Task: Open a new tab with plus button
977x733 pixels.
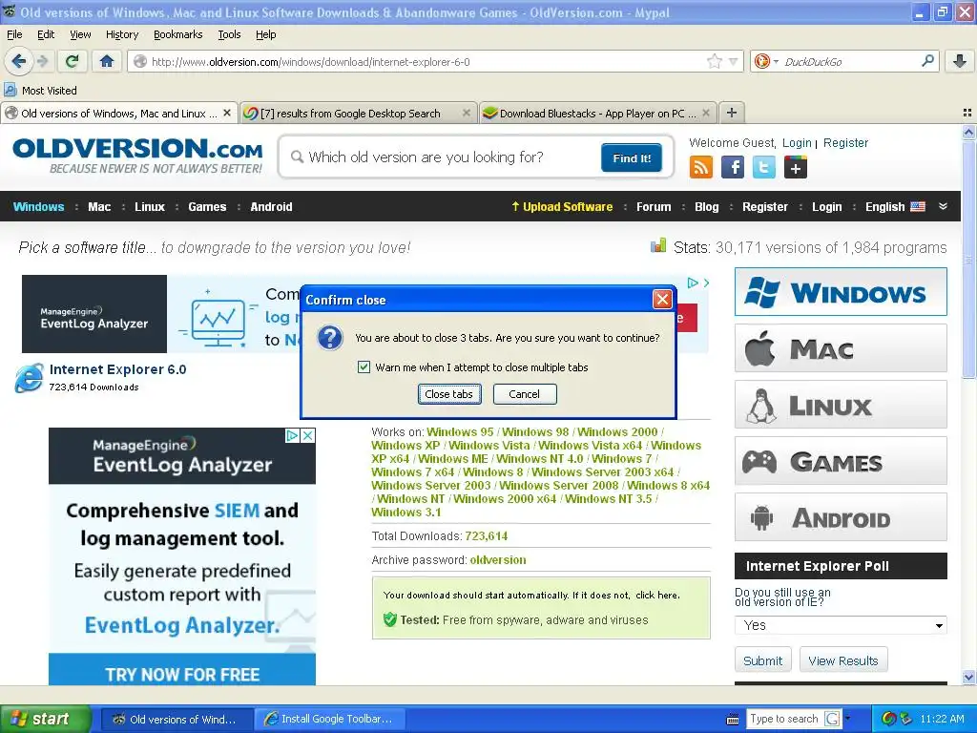Action: [732, 113]
